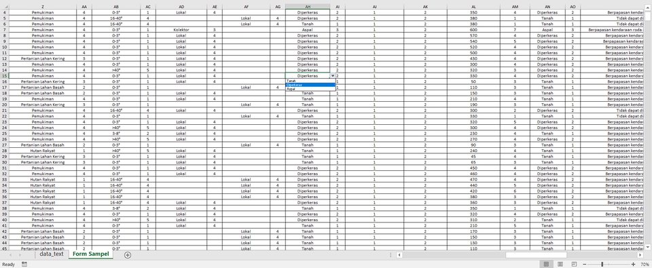Select column Z header
Screen dimensions: 652x268
click(x=42, y=7)
